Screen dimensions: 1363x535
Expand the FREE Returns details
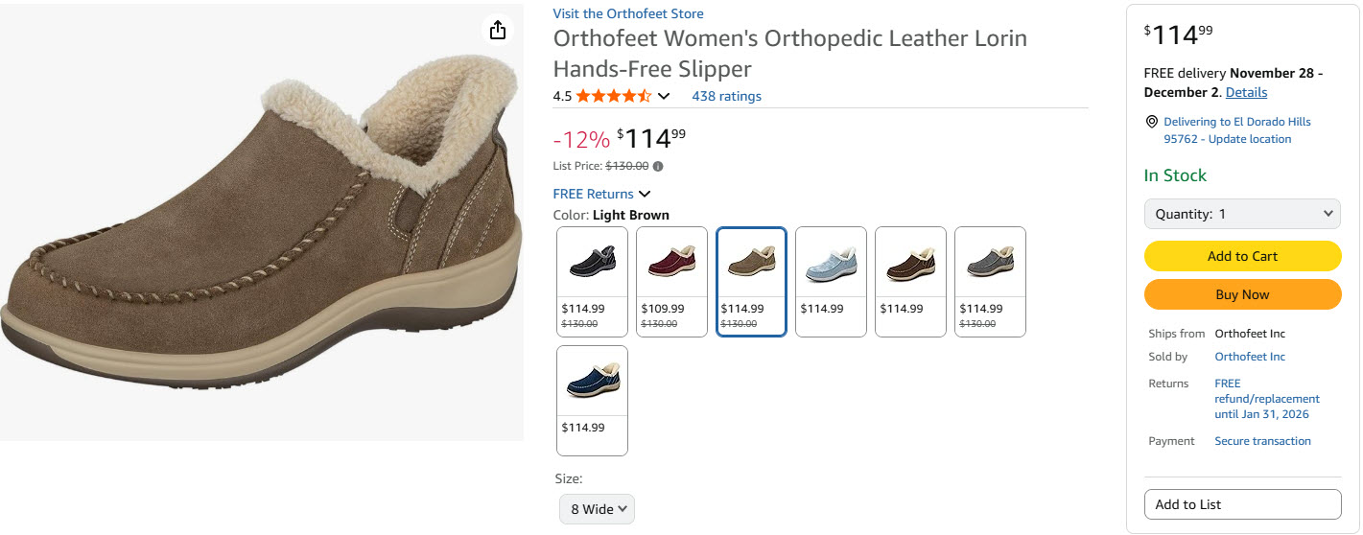(602, 194)
